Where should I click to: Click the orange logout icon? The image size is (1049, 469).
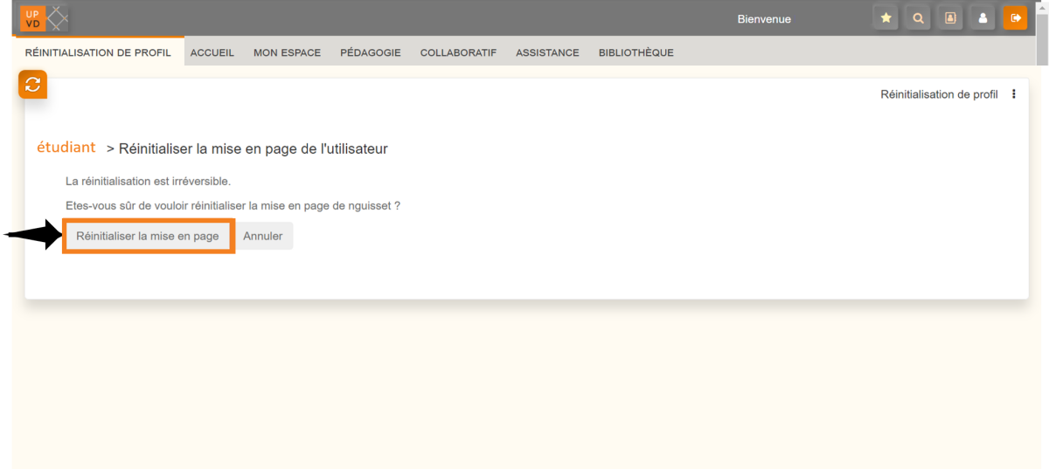[1015, 17]
